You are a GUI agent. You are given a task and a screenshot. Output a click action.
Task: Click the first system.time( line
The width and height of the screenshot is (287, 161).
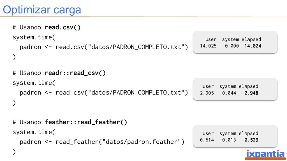pyautogui.click(x=34, y=37)
